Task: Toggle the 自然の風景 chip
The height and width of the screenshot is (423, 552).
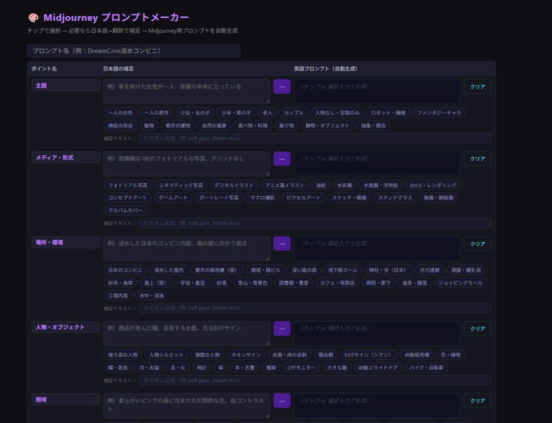Action: pos(214,125)
